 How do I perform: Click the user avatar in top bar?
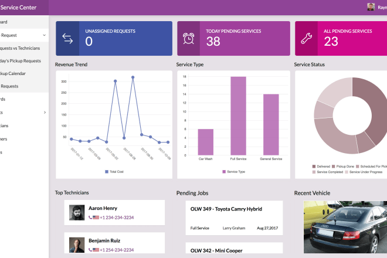coord(371,7)
